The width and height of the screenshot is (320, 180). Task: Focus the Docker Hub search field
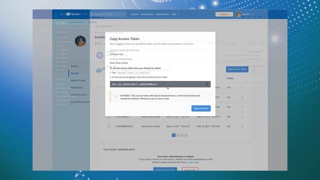click(108, 14)
